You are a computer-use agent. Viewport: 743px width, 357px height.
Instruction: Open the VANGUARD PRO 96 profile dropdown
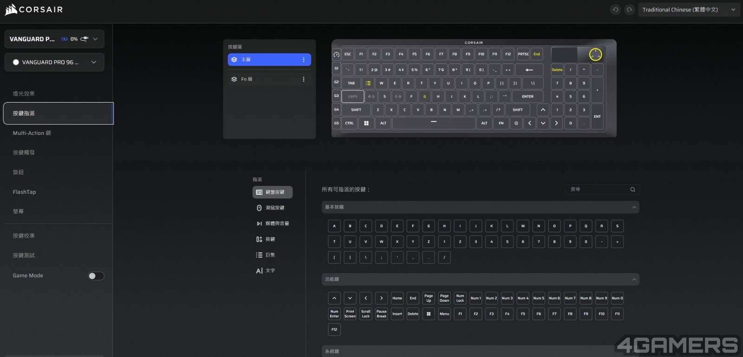[54, 62]
